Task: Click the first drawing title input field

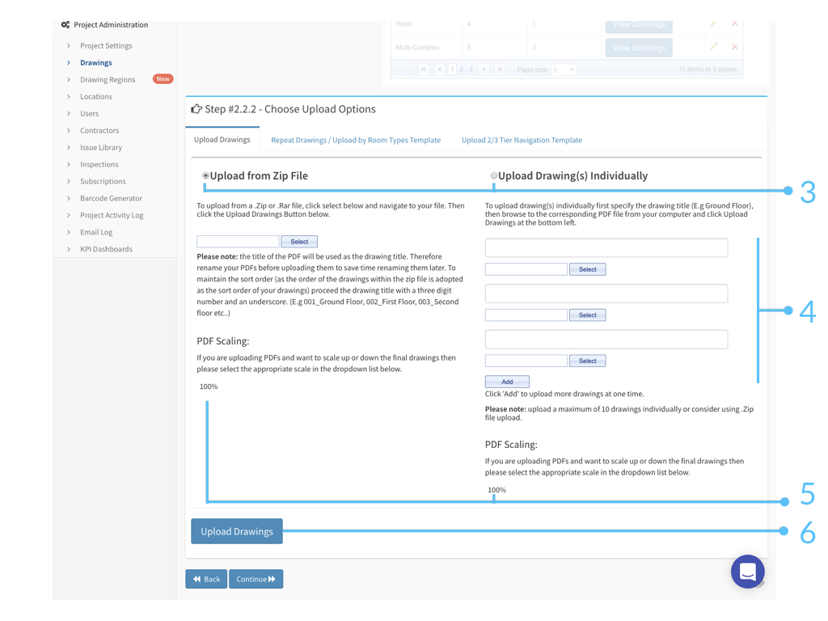Action: 606,247
